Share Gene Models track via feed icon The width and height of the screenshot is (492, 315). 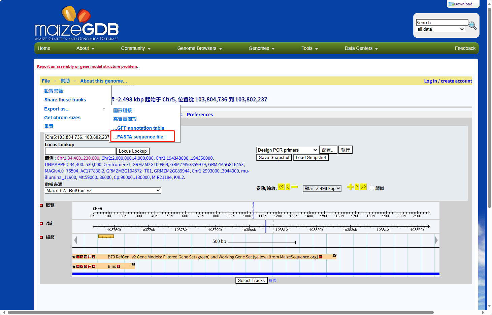coord(86,257)
